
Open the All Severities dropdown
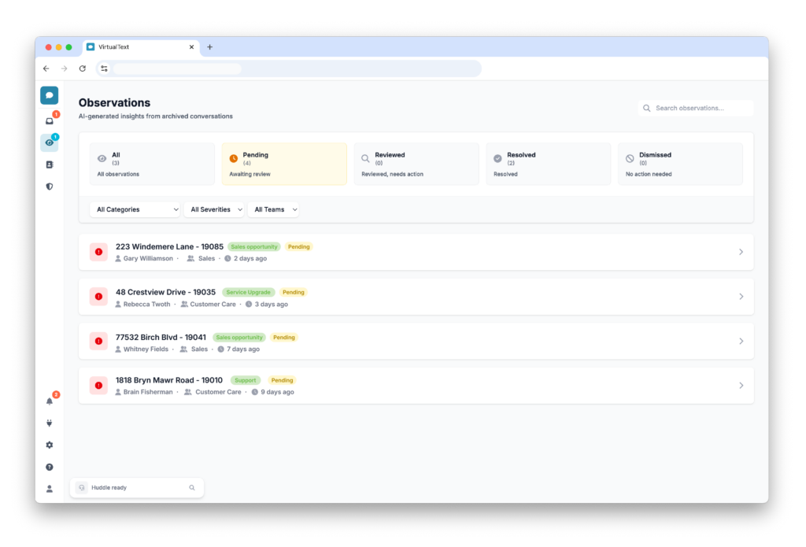pyautogui.click(x=214, y=209)
